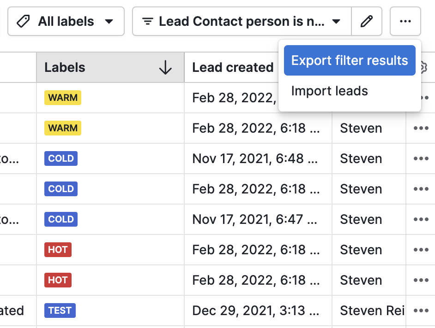
Task: Expand the Lead Contact person filter dropdown
Action: 337,21
